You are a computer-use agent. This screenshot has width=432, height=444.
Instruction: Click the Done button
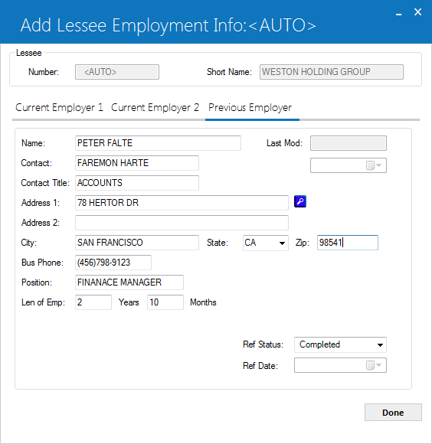393,413
